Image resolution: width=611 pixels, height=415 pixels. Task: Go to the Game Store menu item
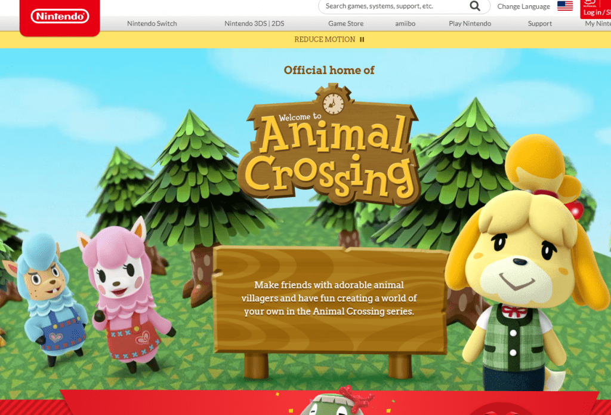pyautogui.click(x=345, y=23)
